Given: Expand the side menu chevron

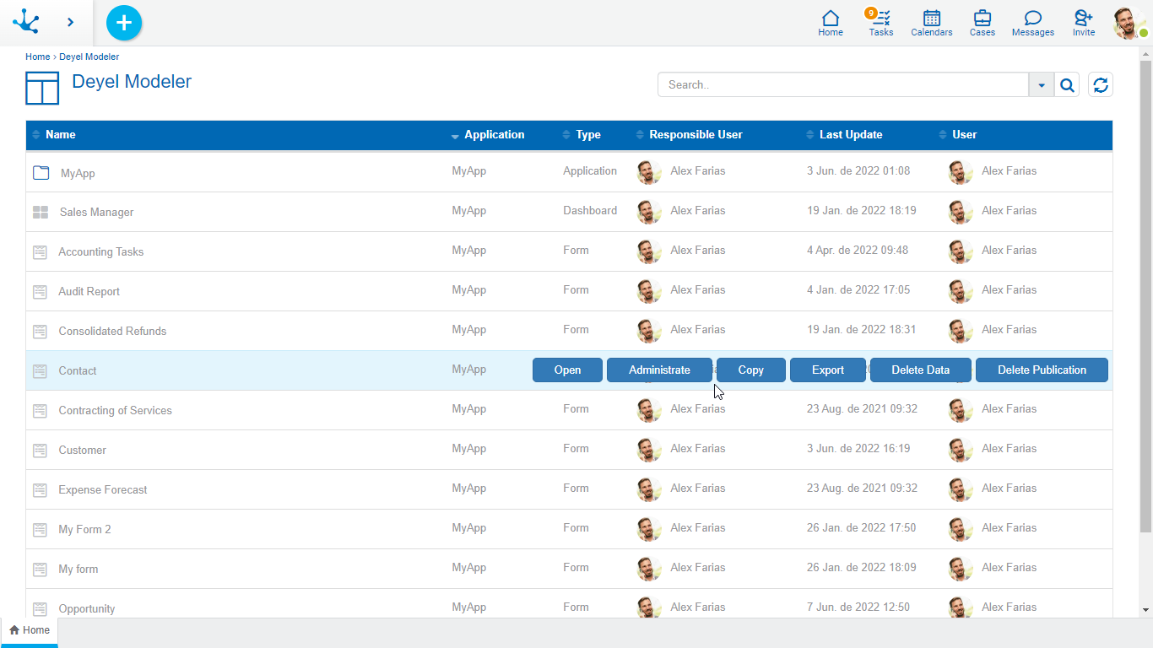Looking at the screenshot, I should point(71,22).
